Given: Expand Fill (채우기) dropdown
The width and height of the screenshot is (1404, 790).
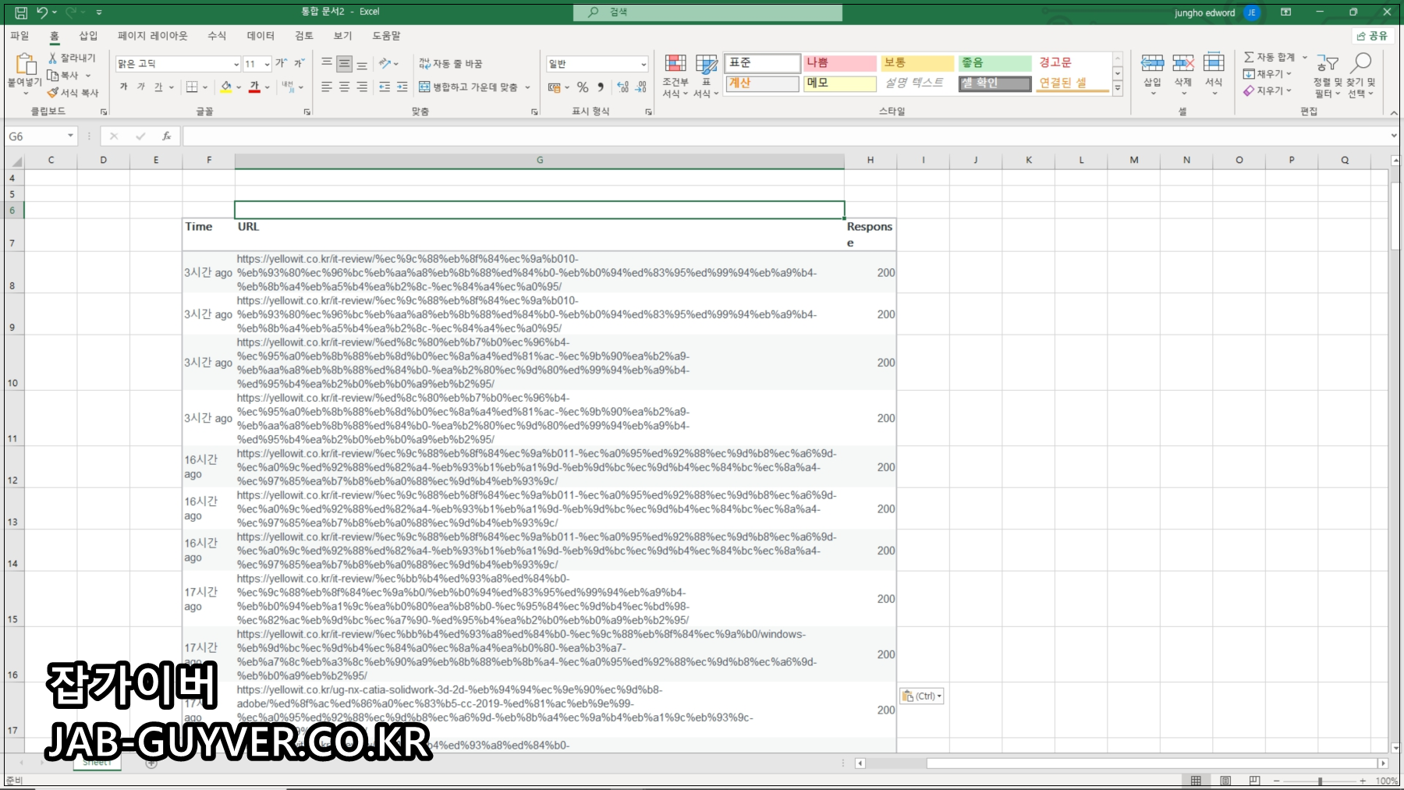Looking at the screenshot, I should point(1289,74).
